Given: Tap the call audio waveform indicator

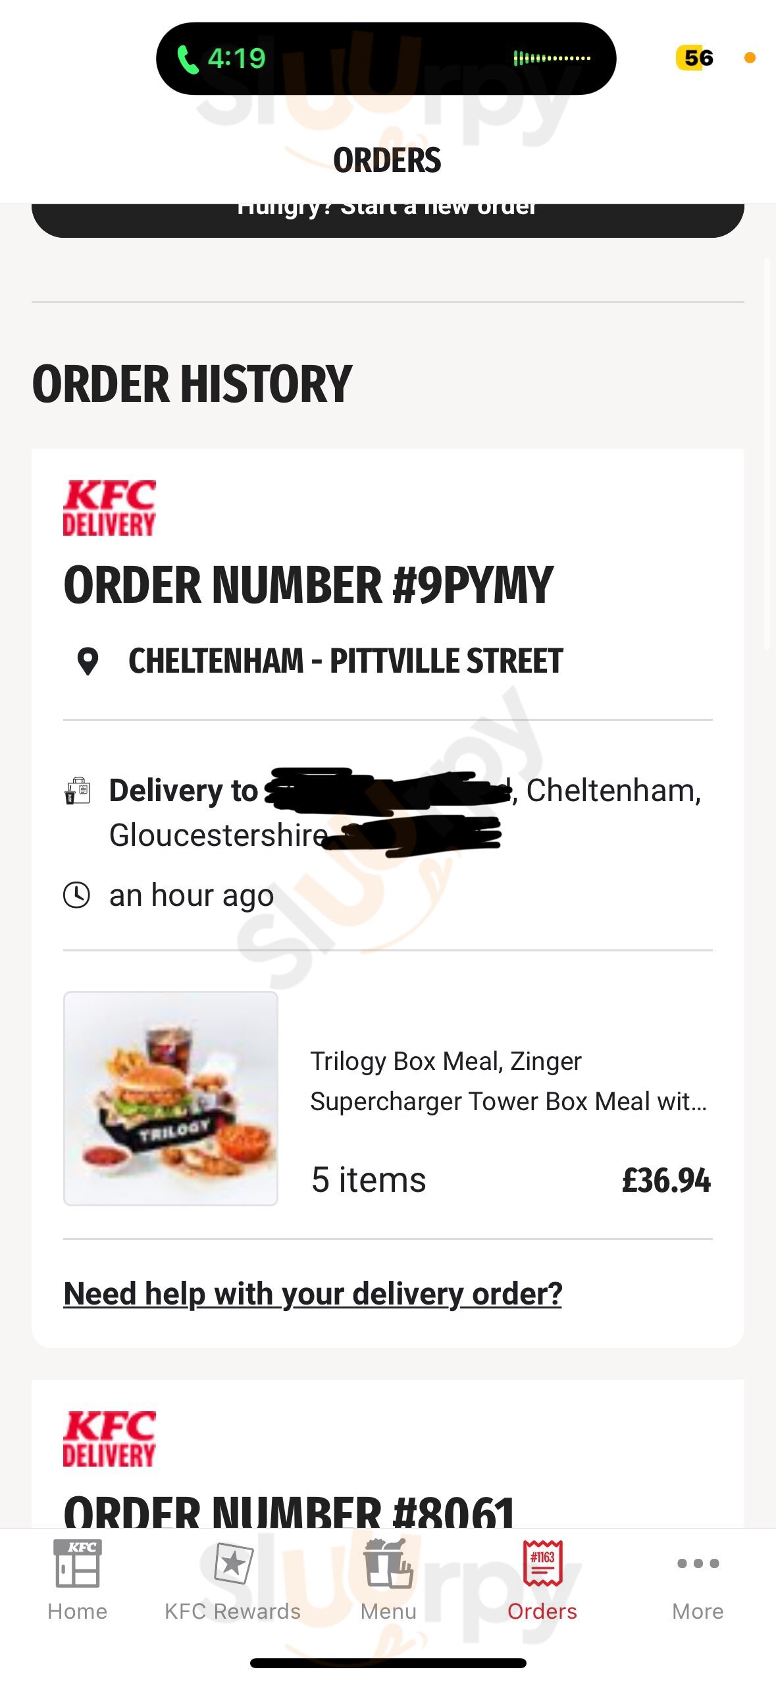Looking at the screenshot, I should click(x=552, y=59).
